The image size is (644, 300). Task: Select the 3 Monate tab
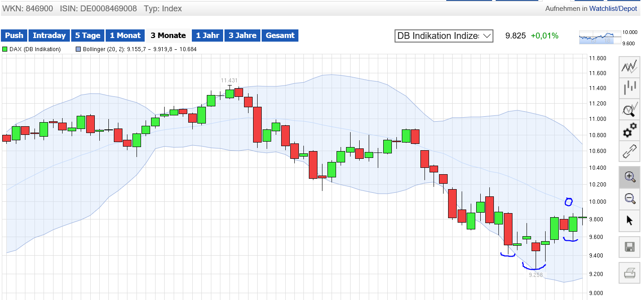168,35
